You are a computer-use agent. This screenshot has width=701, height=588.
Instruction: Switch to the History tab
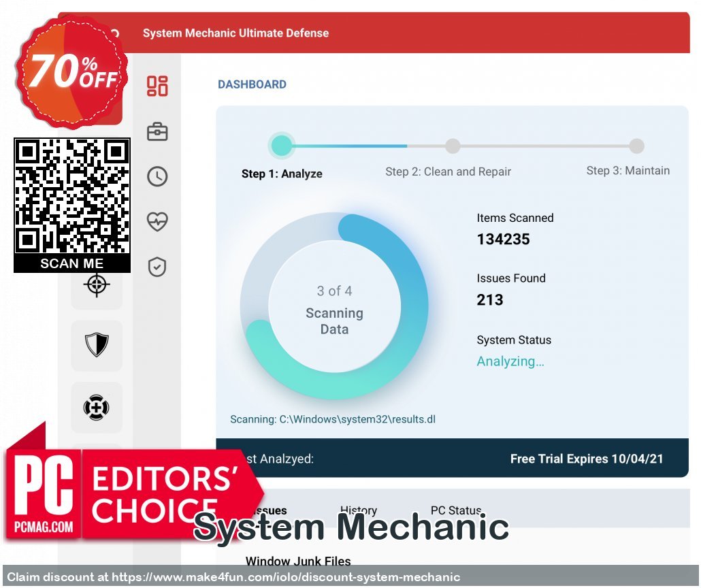pyautogui.click(x=359, y=510)
